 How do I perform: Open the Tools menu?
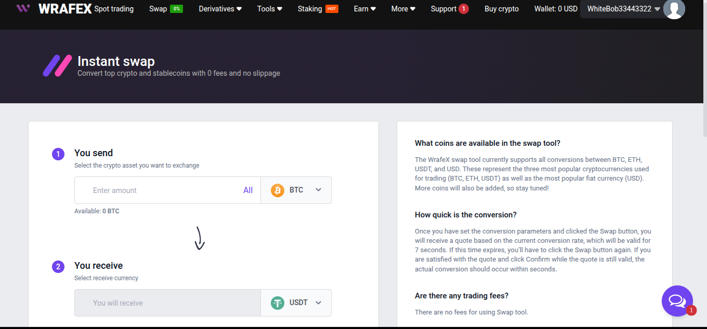(269, 9)
